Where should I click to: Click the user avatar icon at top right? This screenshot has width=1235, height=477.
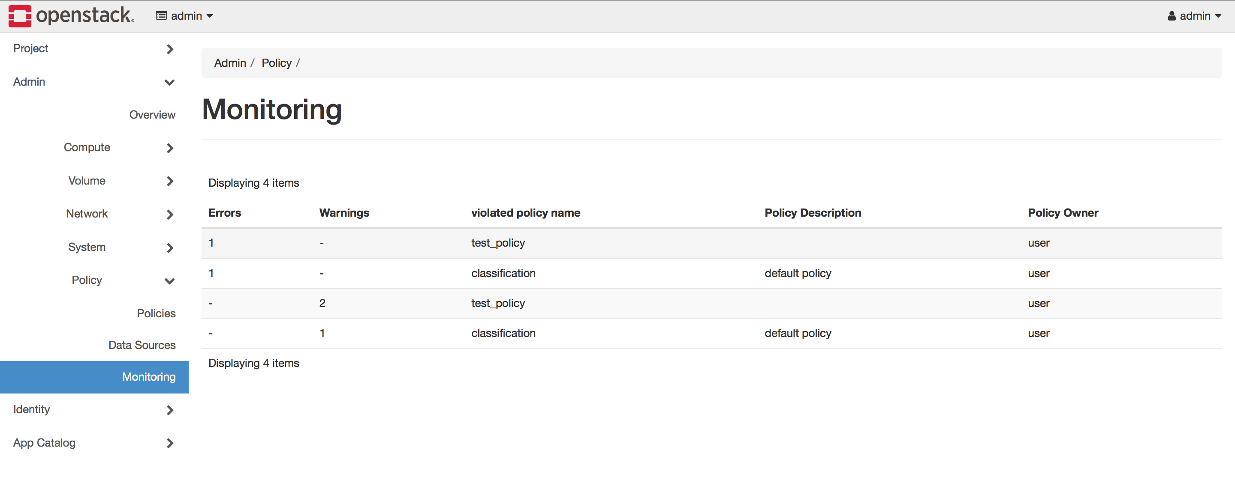[x=1171, y=16]
